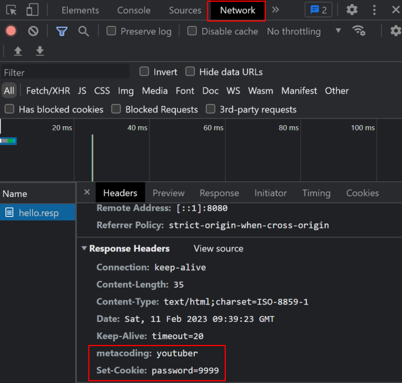The image size is (402, 383).
Task: Filter by Wasm requests
Action: point(260,91)
